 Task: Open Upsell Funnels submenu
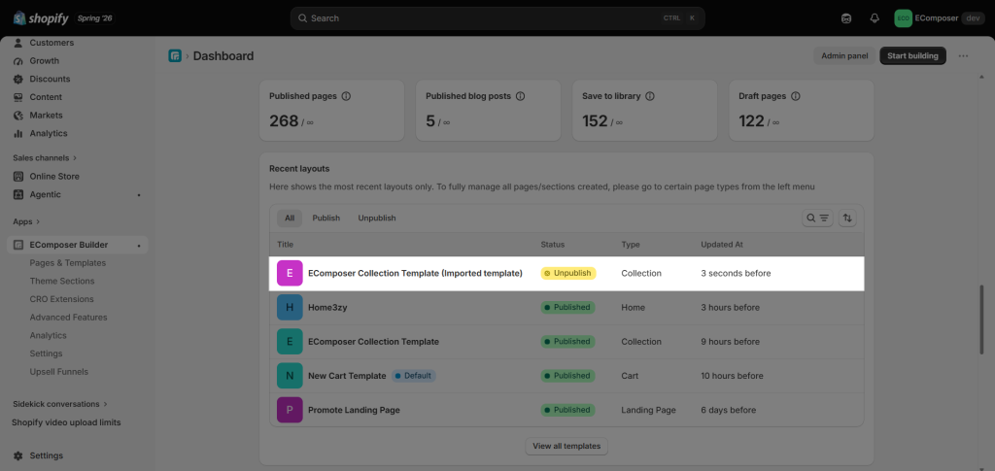click(59, 372)
